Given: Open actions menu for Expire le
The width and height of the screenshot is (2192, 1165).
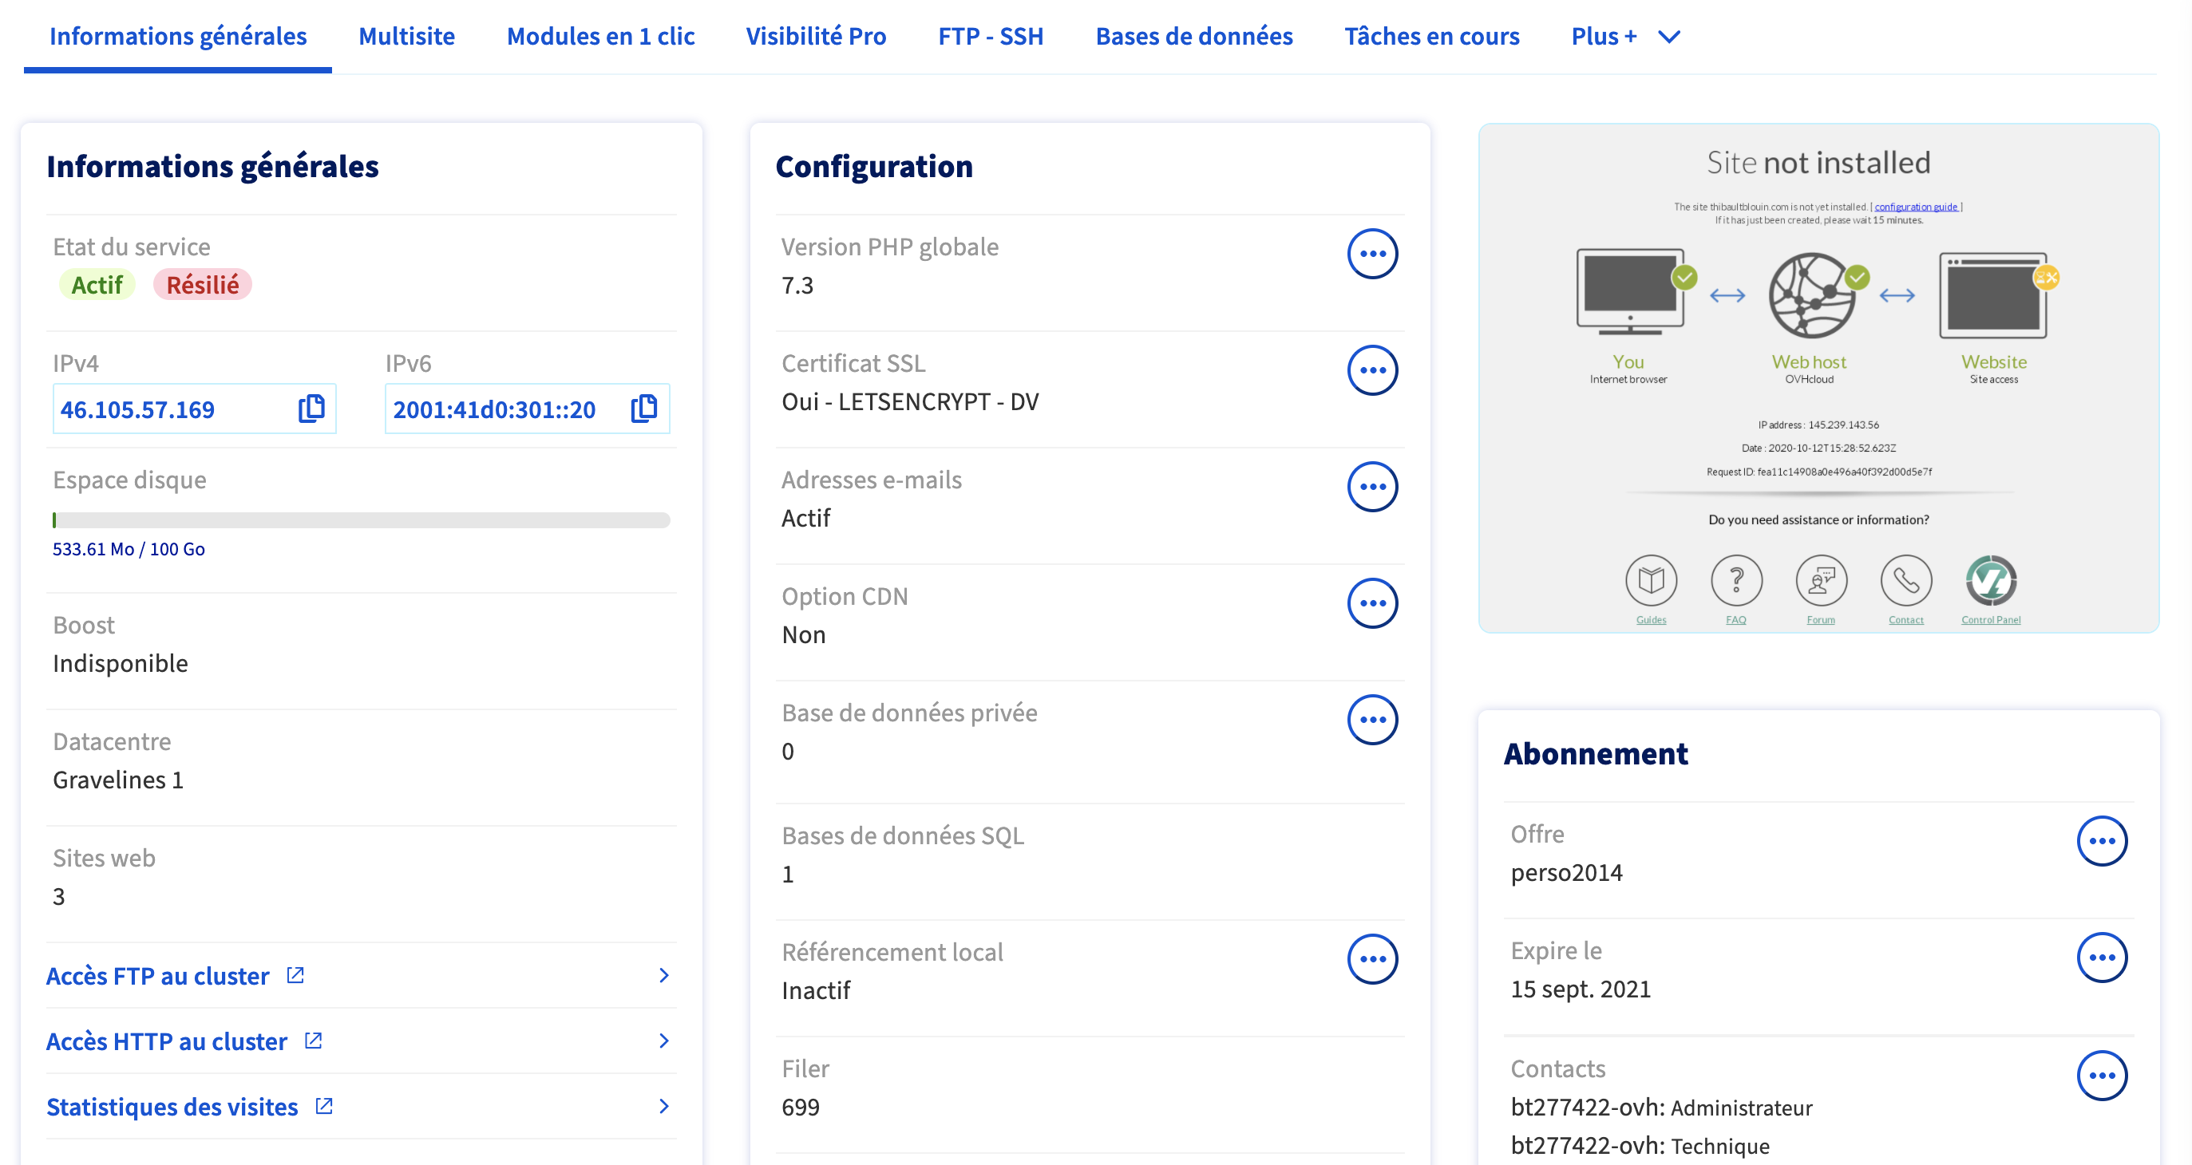Looking at the screenshot, I should point(2101,958).
